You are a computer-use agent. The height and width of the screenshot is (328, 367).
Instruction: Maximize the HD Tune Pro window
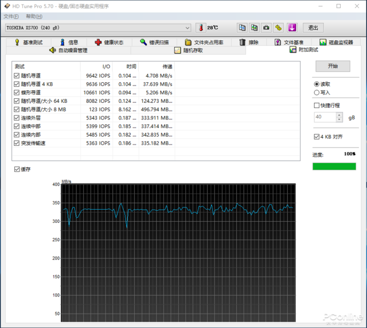(x=338, y=6)
